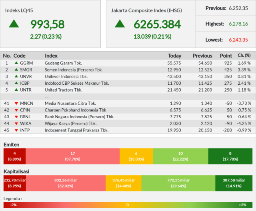256x211 pixels.
Task: Click the Legenda gradient bar at 0
Action: click(x=128, y=205)
